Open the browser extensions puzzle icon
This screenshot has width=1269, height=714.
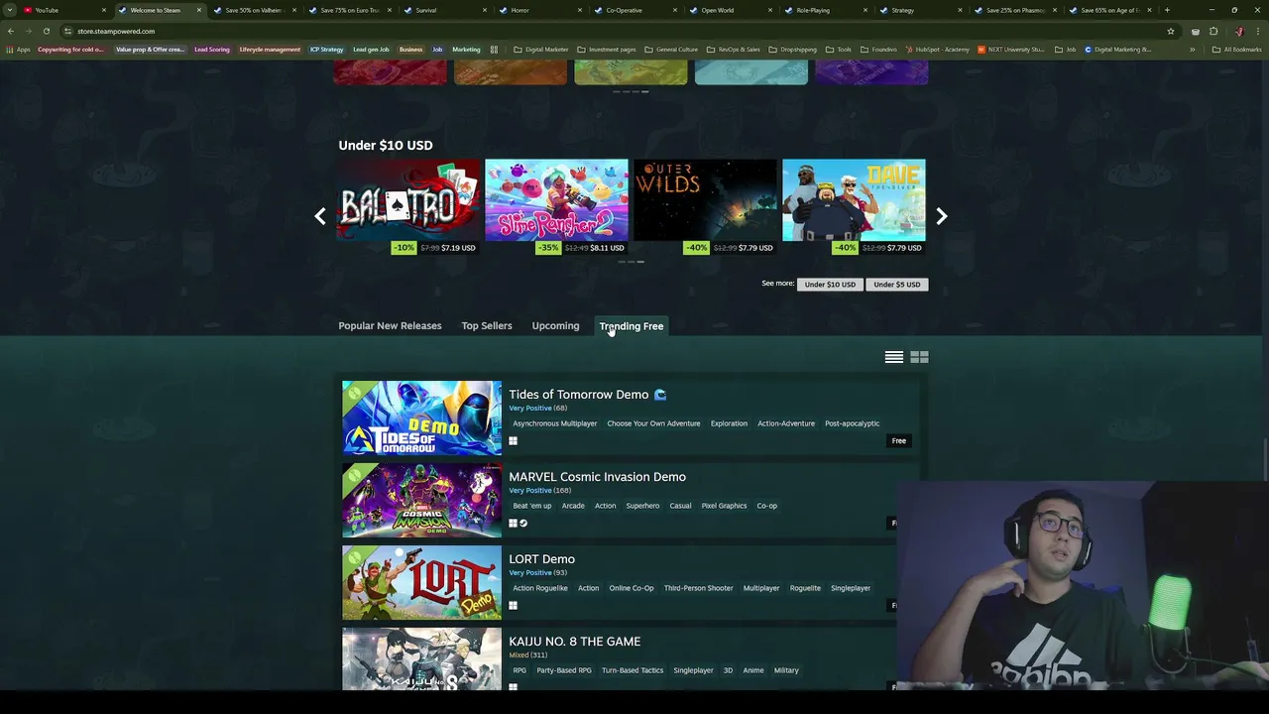[1213, 31]
